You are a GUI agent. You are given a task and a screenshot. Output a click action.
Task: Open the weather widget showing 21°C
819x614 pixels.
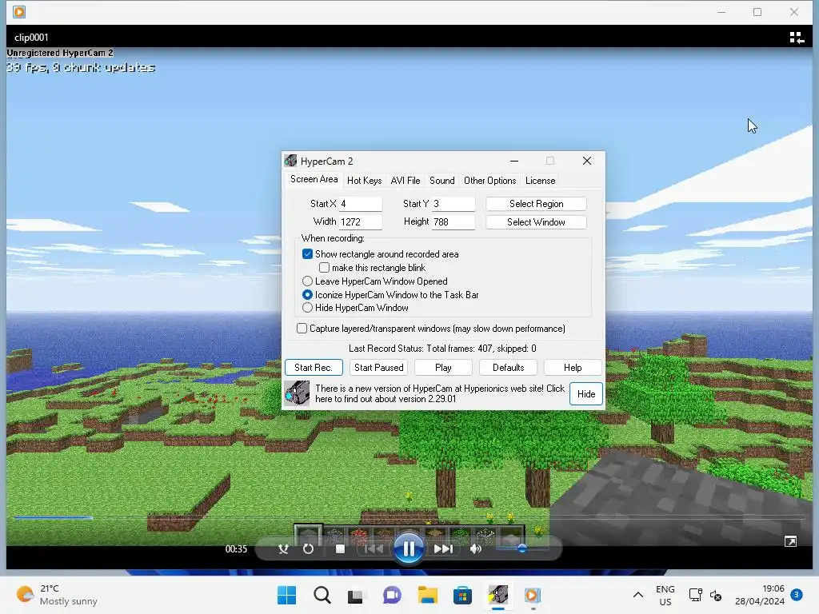[57, 595]
